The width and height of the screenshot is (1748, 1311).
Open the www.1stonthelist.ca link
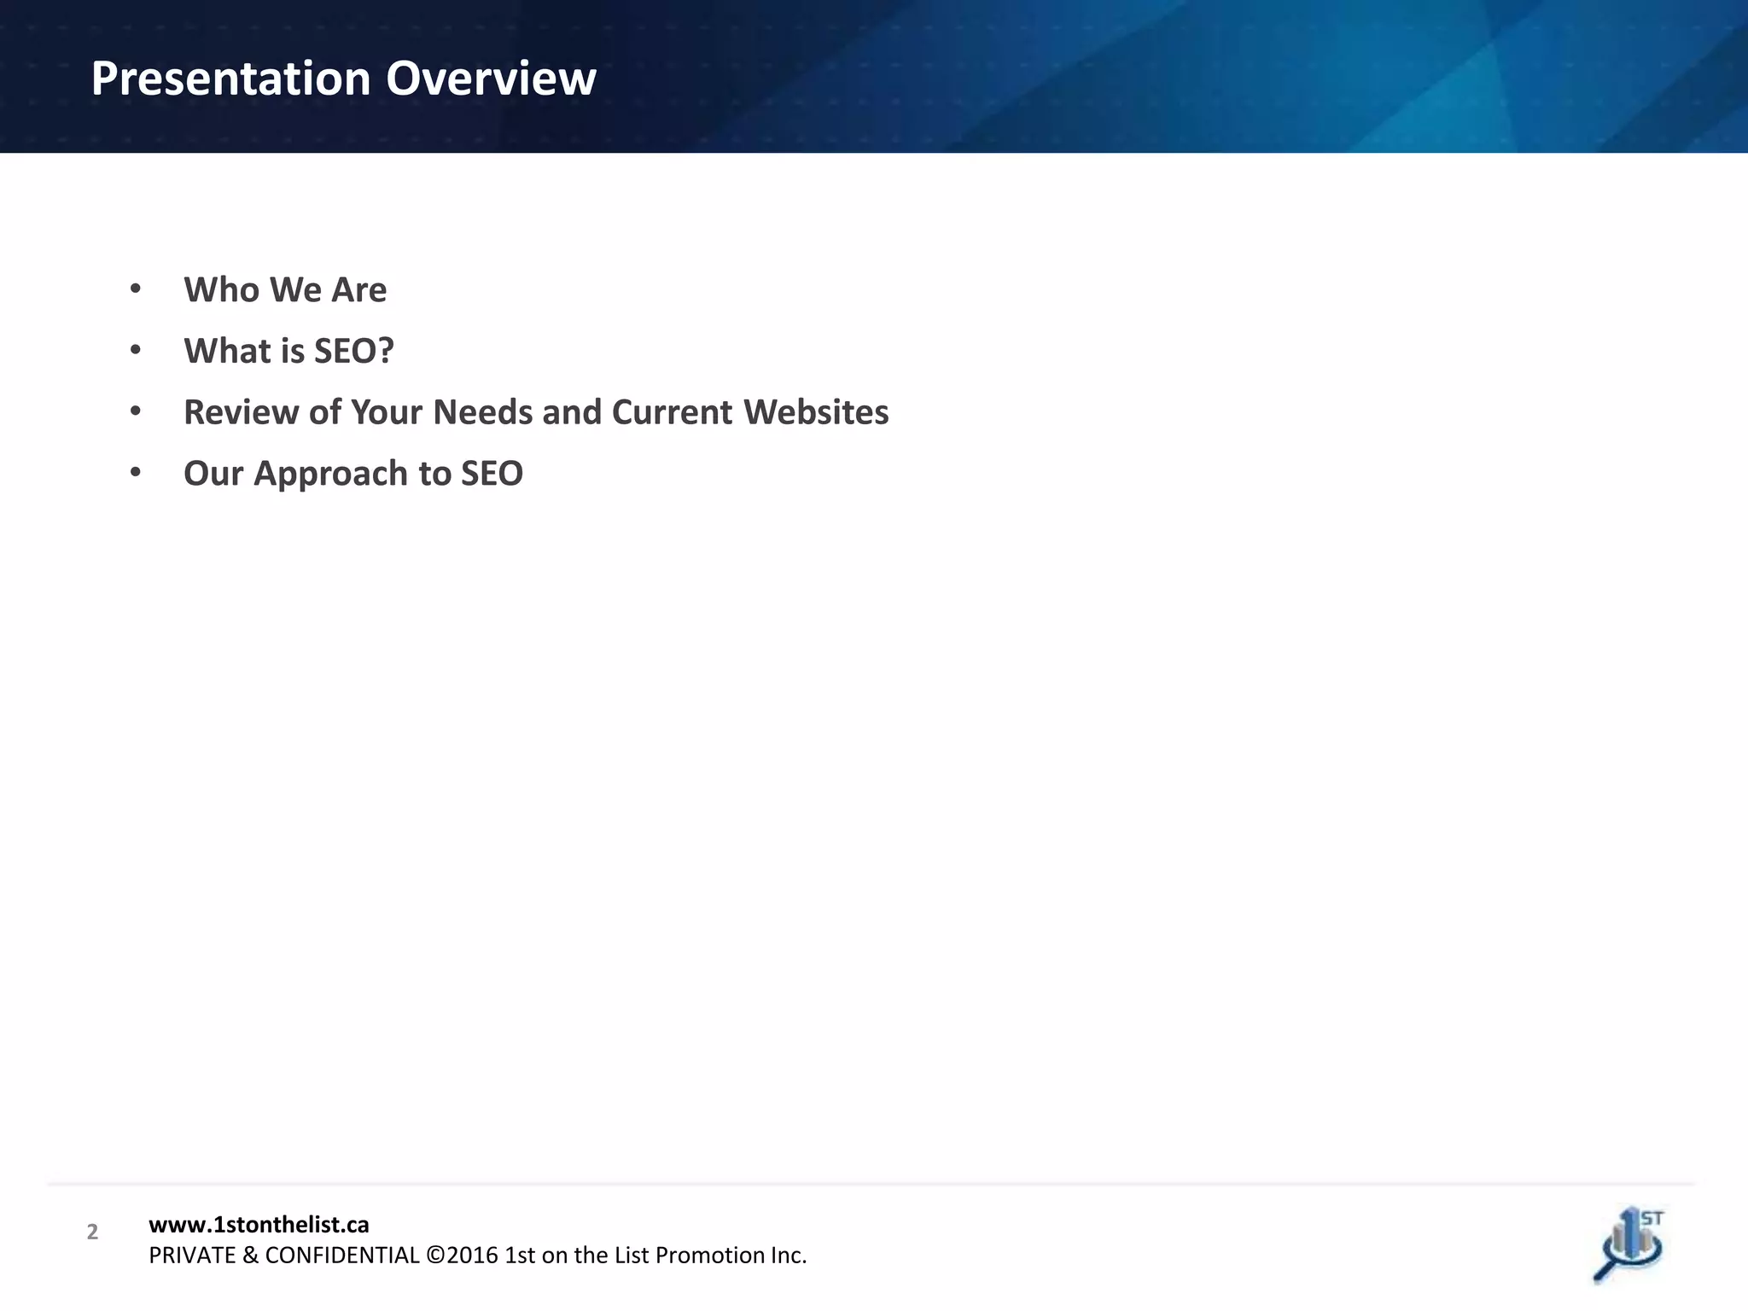[259, 1225]
